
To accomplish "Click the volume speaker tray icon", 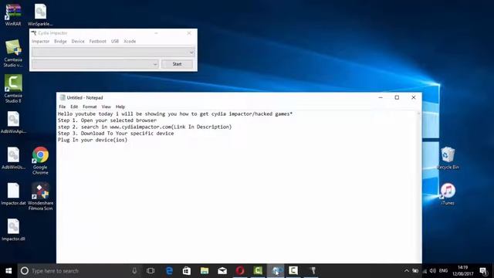I will (432, 271).
